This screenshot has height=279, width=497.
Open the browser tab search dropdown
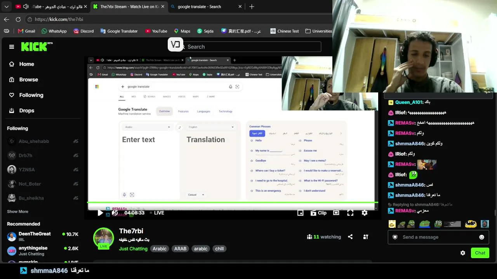point(7,7)
